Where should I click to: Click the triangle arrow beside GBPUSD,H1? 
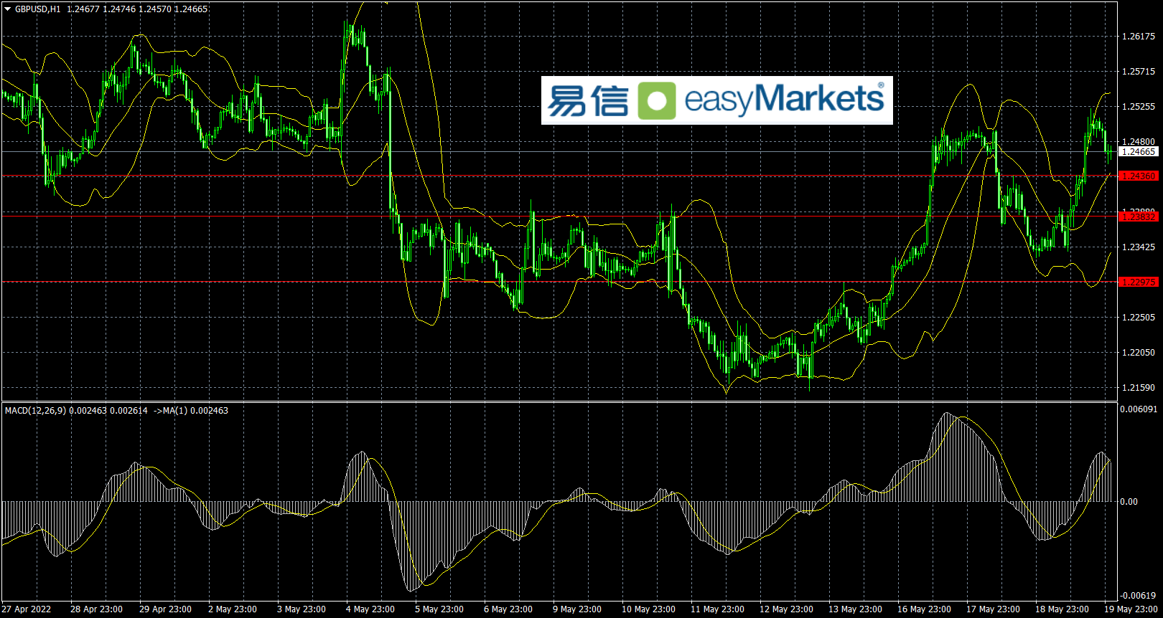click(x=8, y=9)
